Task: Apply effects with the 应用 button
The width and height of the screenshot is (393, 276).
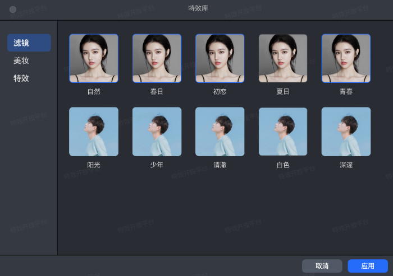Action: coord(368,266)
